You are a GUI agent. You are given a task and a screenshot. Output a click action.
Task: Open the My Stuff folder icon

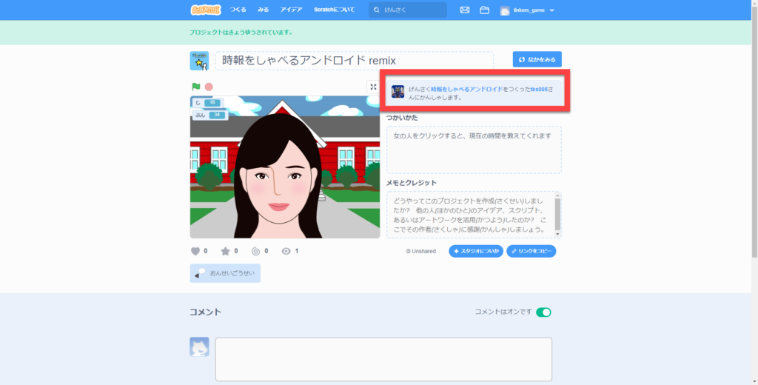click(x=485, y=10)
